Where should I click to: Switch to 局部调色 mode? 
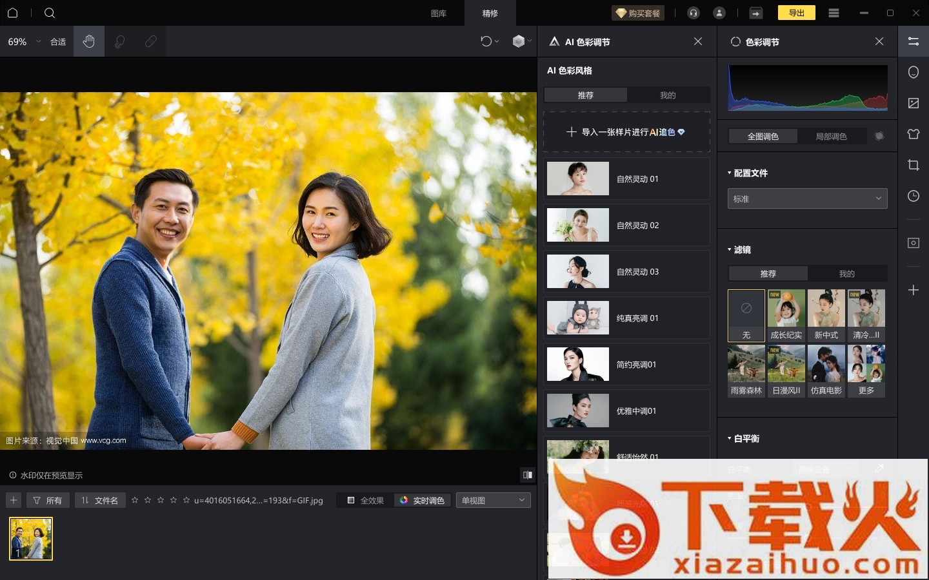[x=831, y=136]
